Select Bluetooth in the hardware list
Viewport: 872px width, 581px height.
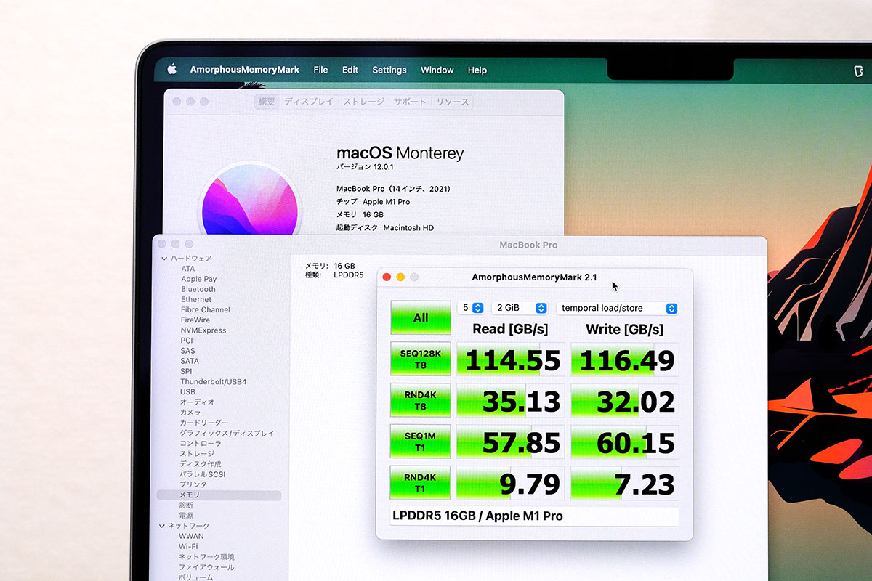pyautogui.click(x=198, y=289)
